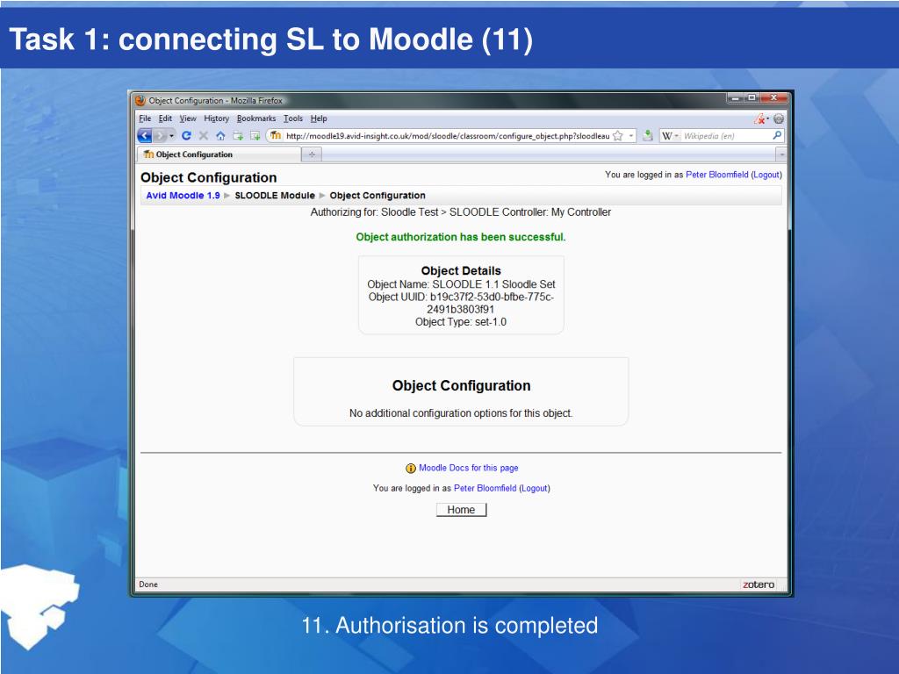Image resolution: width=899 pixels, height=674 pixels.
Task: Open the Help menu
Action: (319, 118)
